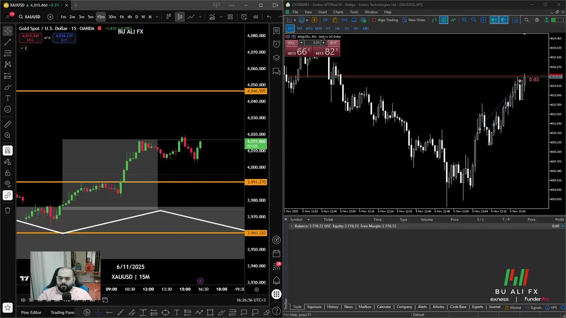Click the red SELL 4,015.54 button in TradingView
Screen dimensions: 566x318
(x=30, y=38)
